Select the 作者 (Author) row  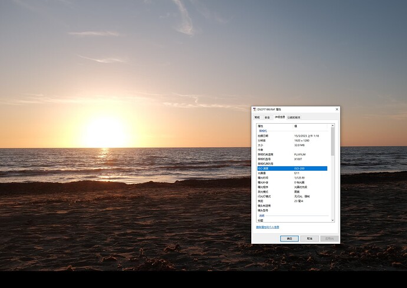tap(292, 150)
